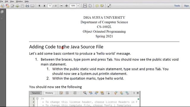The image size is (190, 107).
Task: Click the split-window plus icon in editor toolbar
Action: [x=138, y=93]
